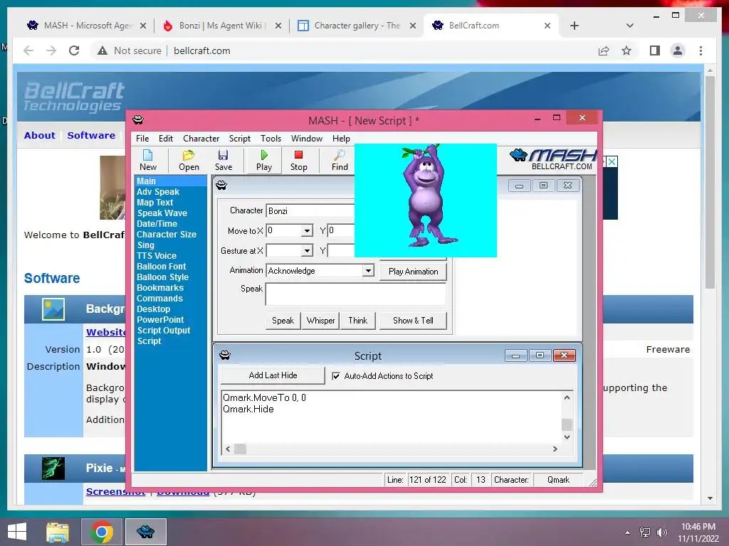Open the Tools menu in MASH

(271, 139)
